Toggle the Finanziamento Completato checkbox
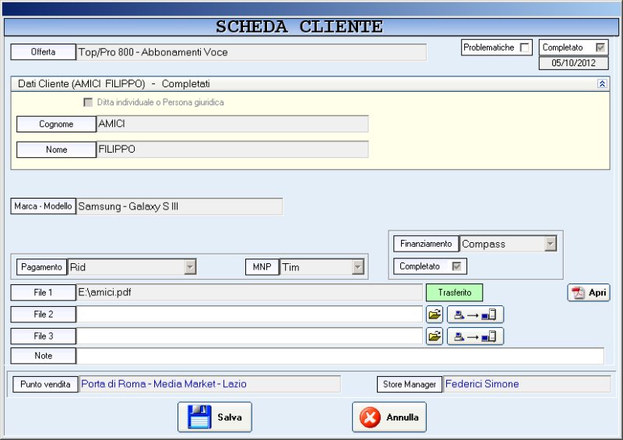623x440 pixels. (456, 266)
